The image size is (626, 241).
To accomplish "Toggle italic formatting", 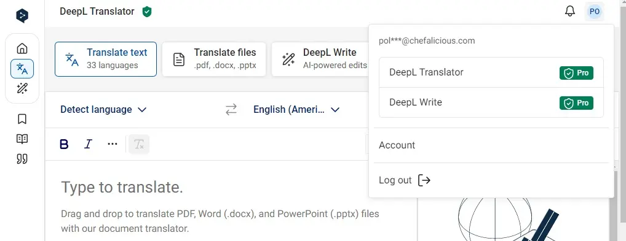I will pyautogui.click(x=88, y=144).
